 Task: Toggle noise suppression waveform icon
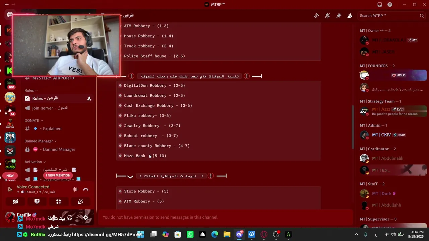click(x=76, y=189)
